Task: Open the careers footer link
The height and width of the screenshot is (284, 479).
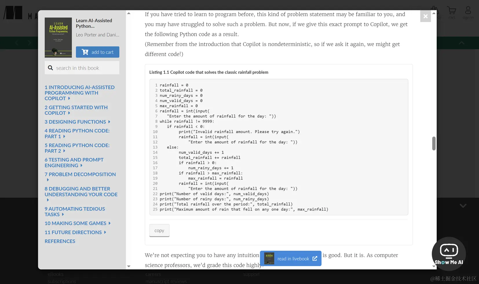Action: pyautogui.click(x=153, y=274)
